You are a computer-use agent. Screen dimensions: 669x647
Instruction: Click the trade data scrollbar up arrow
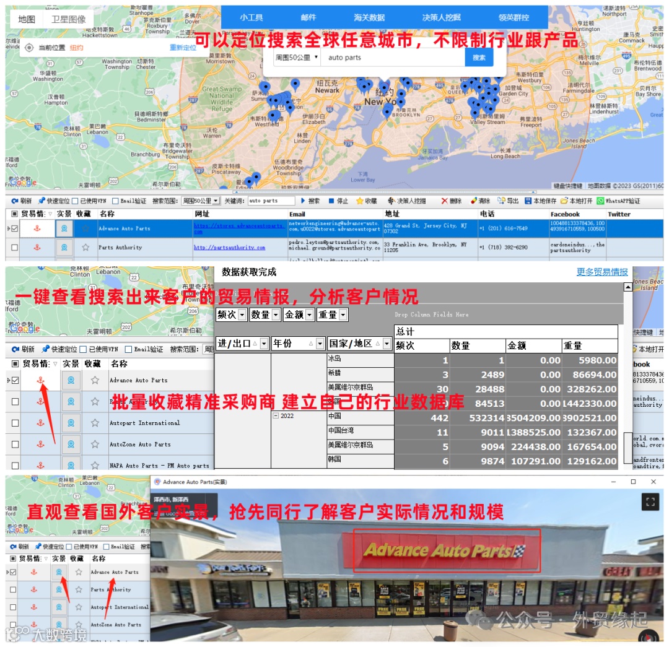tap(627, 287)
